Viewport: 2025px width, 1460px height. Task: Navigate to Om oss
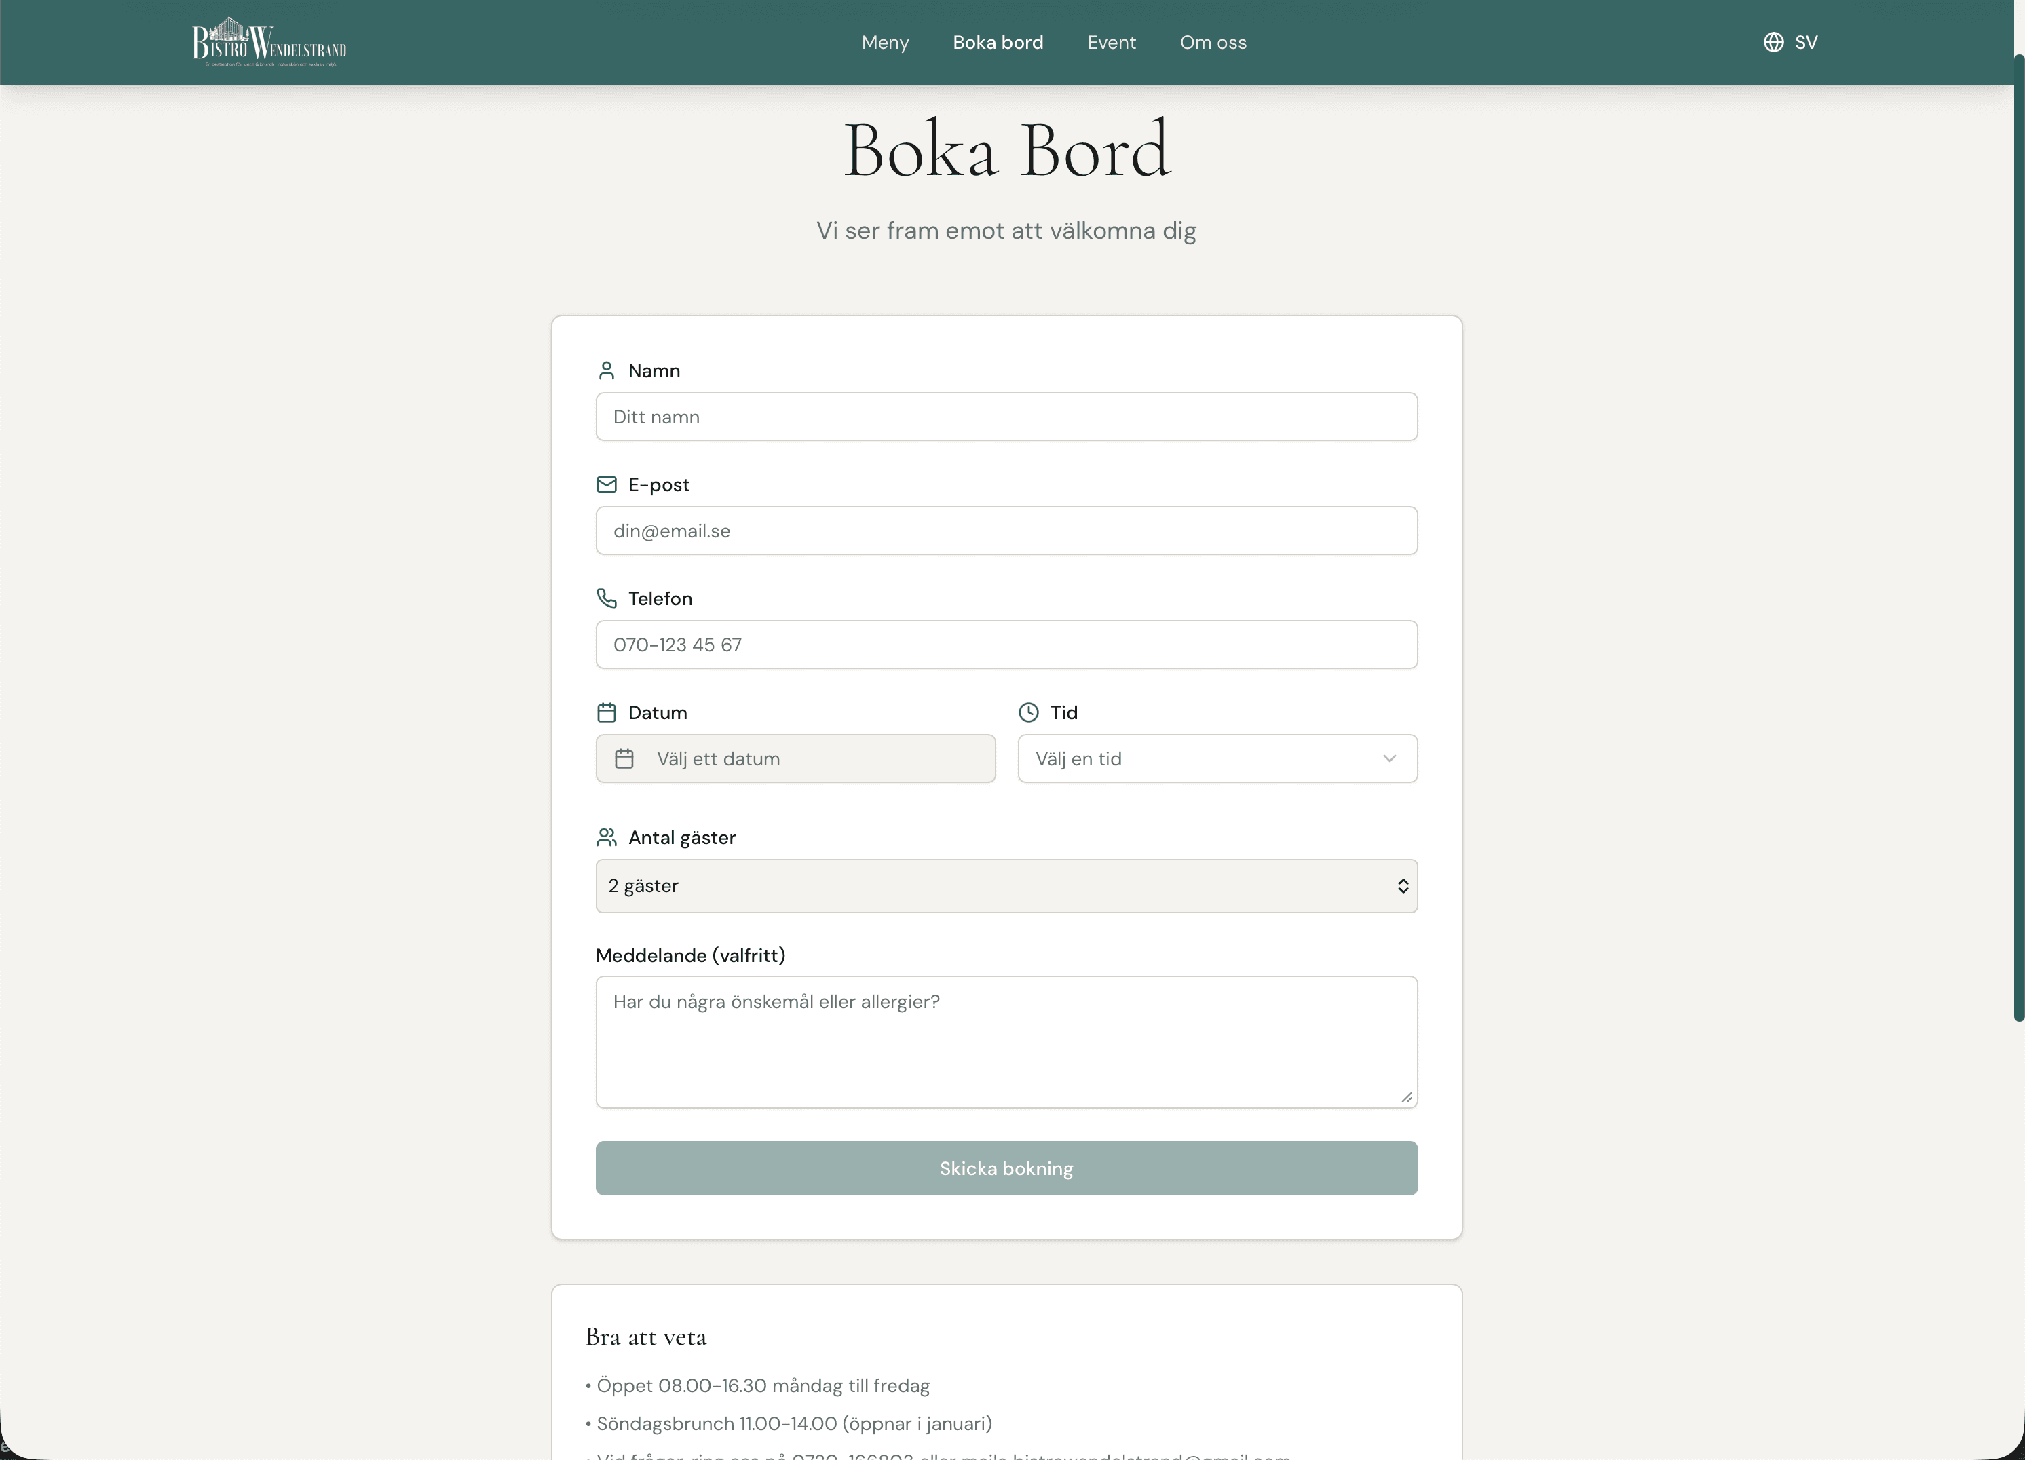tap(1213, 42)
